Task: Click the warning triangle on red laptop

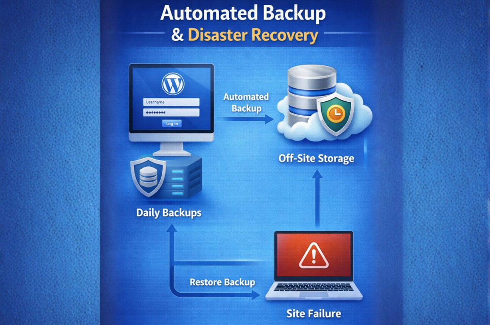Action: 314,256
